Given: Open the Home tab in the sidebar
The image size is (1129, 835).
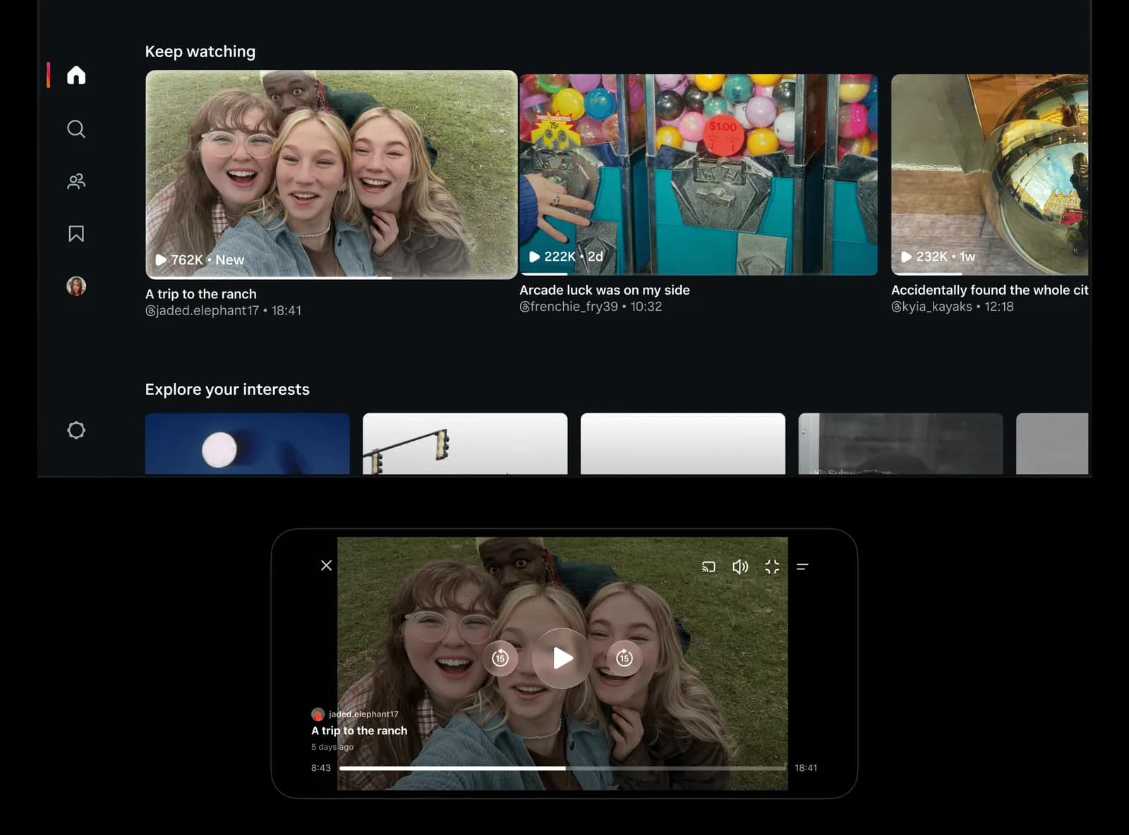Looking at the screenshot, I should pos(76,75).
